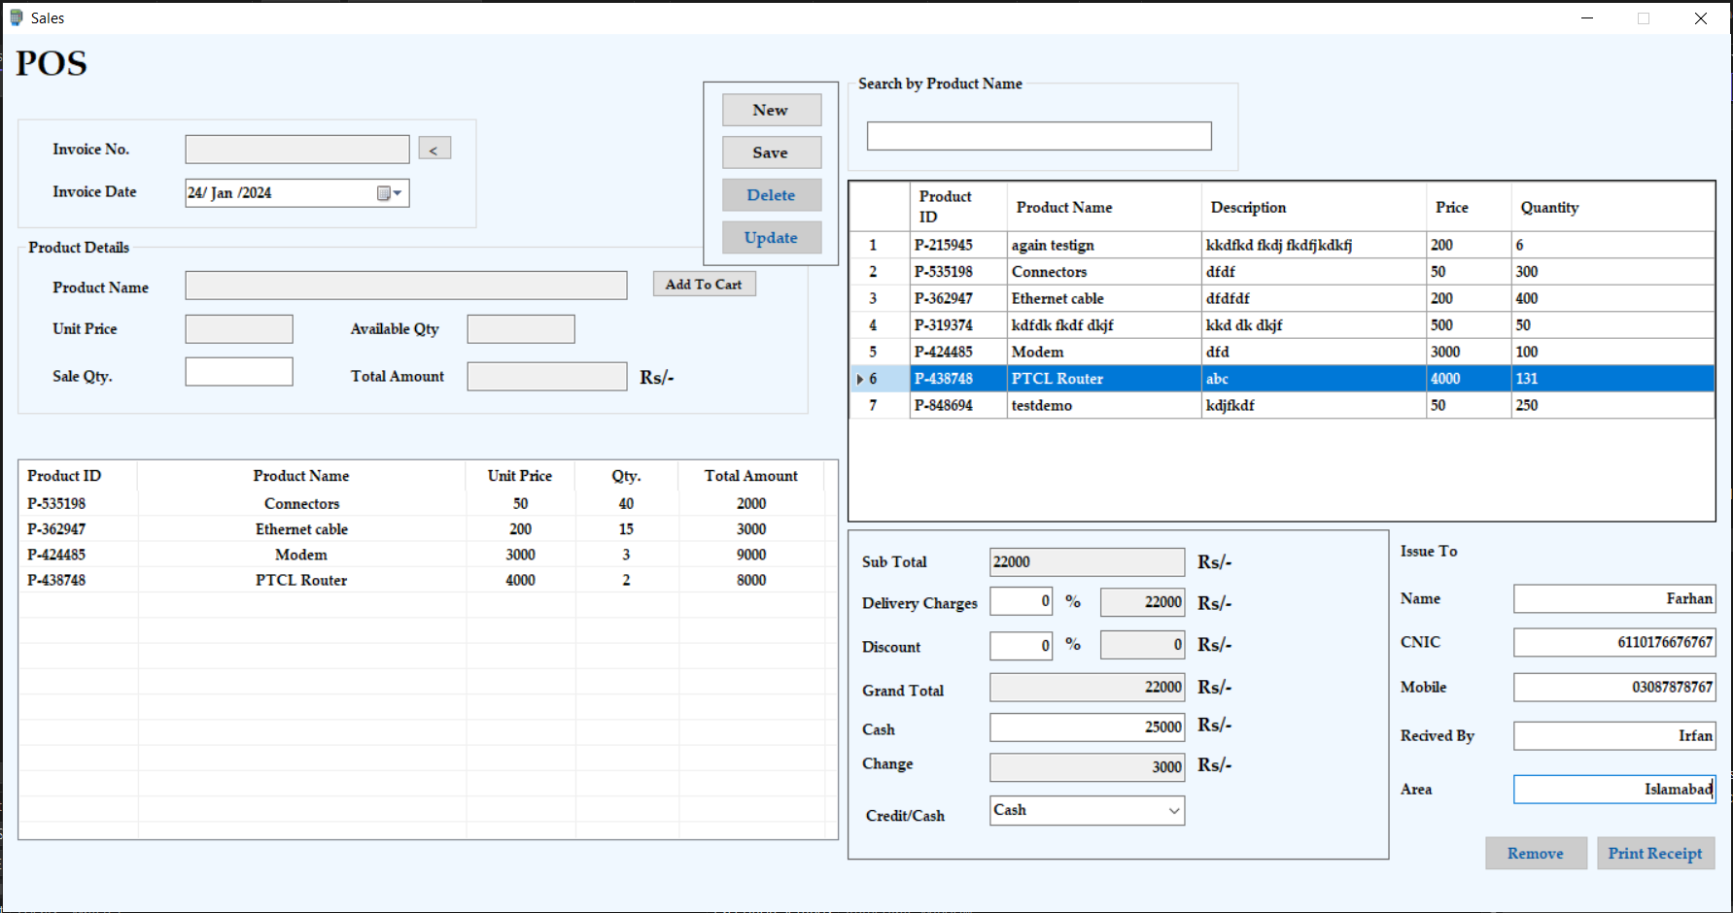Click the row selector arrow for PTCL Router
The width and height of the screenshot is (1733, 913).
(x=860, y=379)
